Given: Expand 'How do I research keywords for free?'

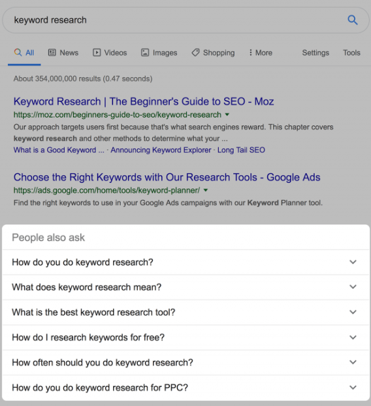Looking at the screenshot, I should pos(185,337).
